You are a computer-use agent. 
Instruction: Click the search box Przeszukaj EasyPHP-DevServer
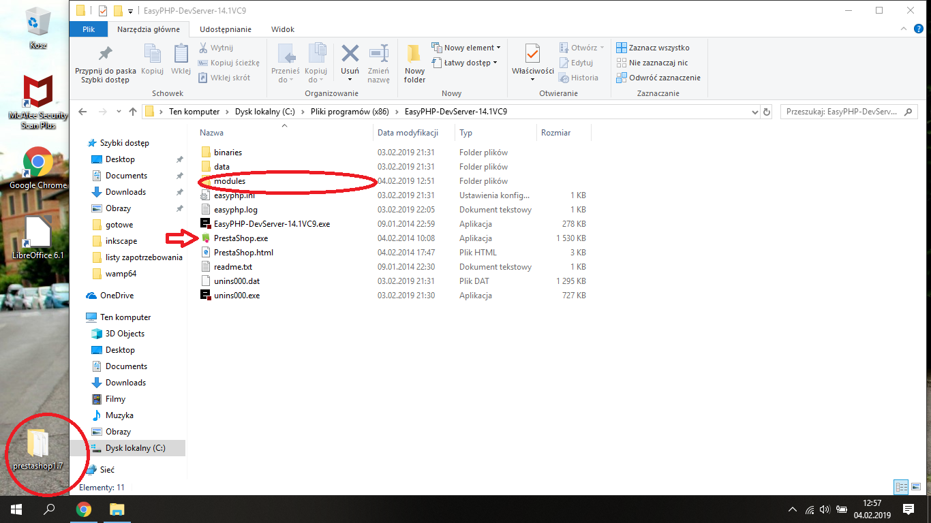(x=849, y=112)
